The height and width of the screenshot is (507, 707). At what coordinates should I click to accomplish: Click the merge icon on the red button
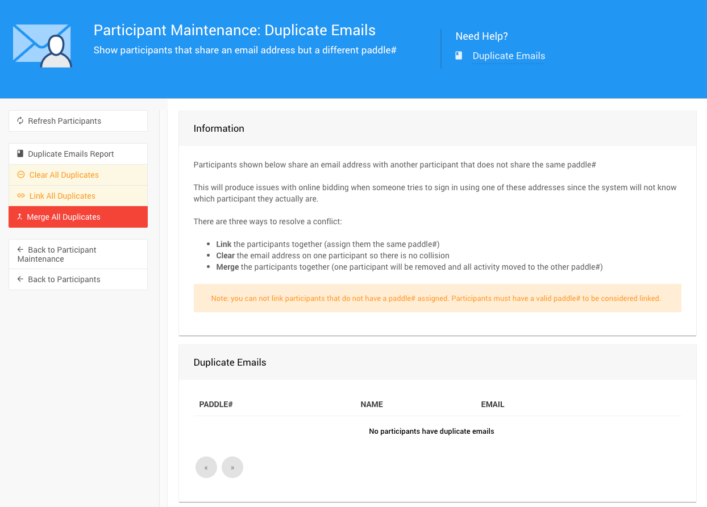click(20, 217)
